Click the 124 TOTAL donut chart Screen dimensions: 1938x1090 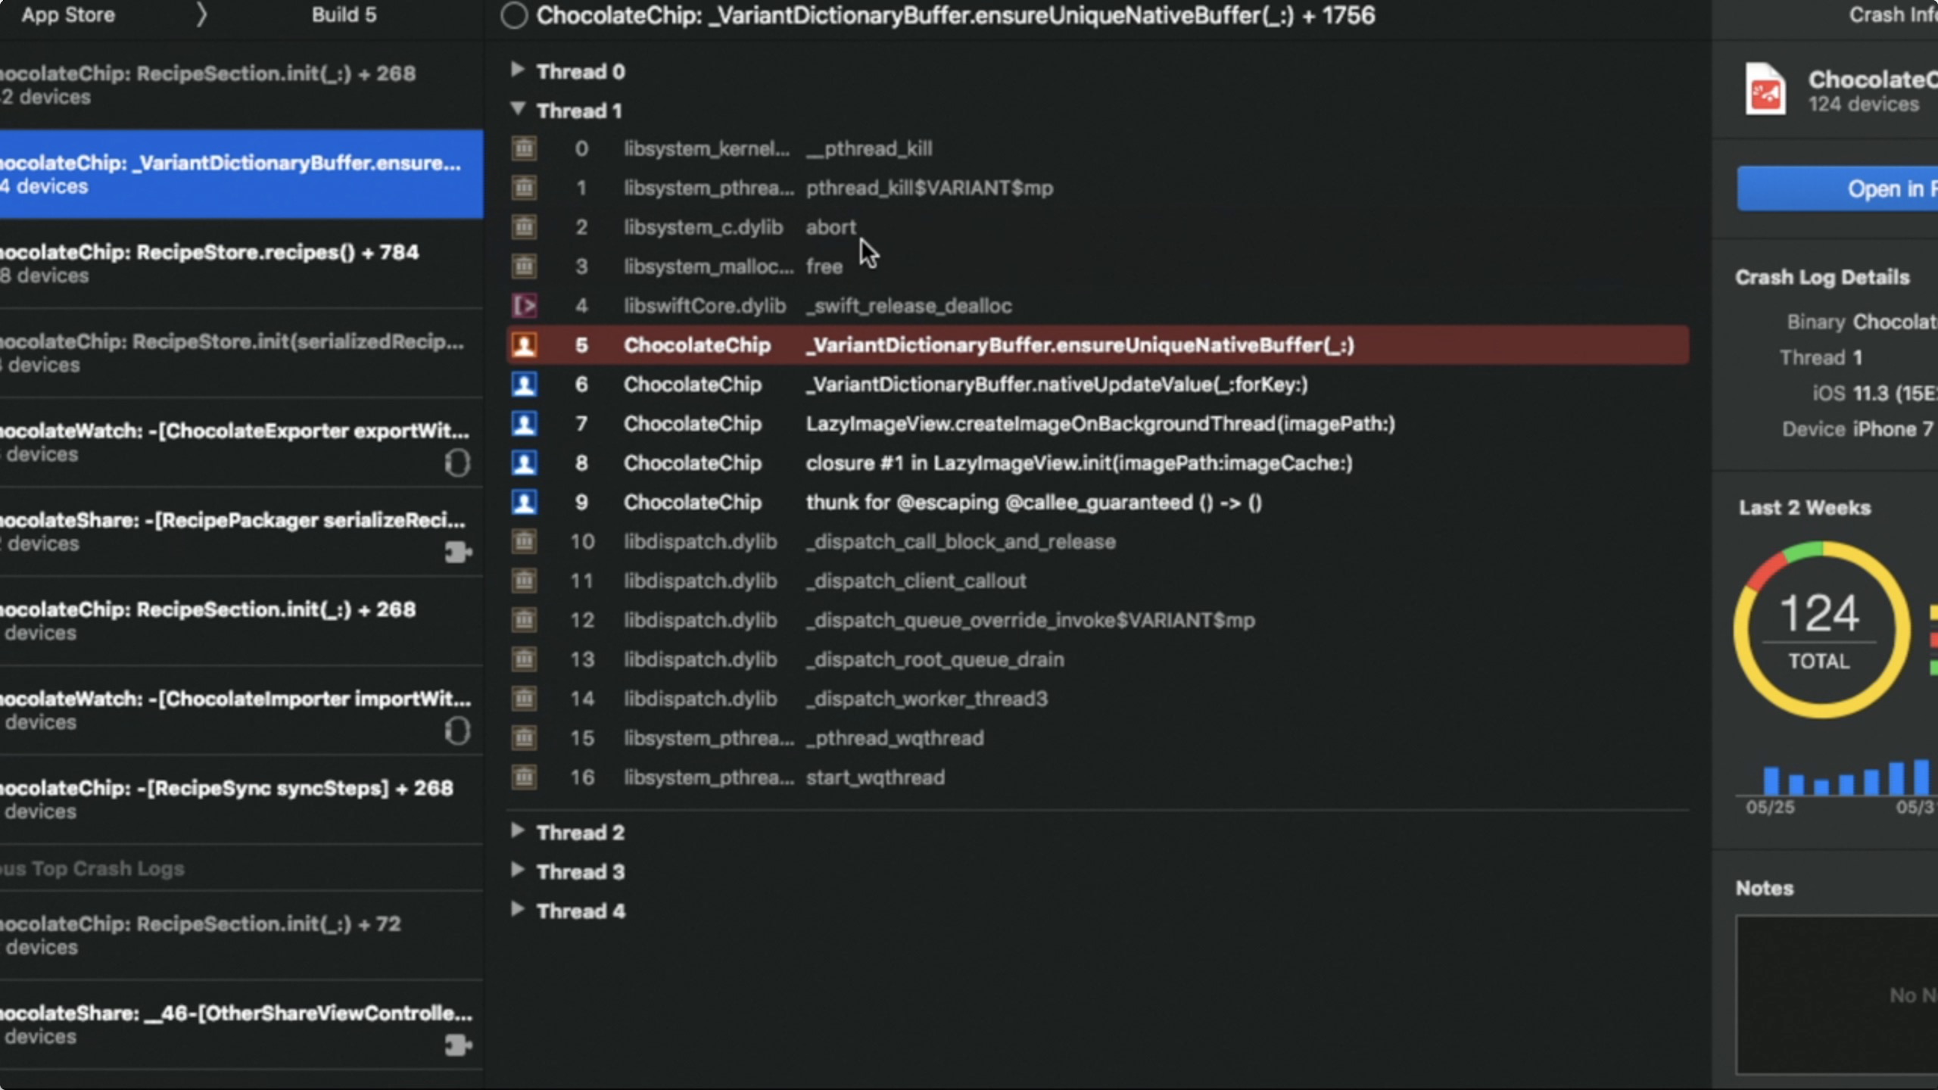pos(1821,630)
